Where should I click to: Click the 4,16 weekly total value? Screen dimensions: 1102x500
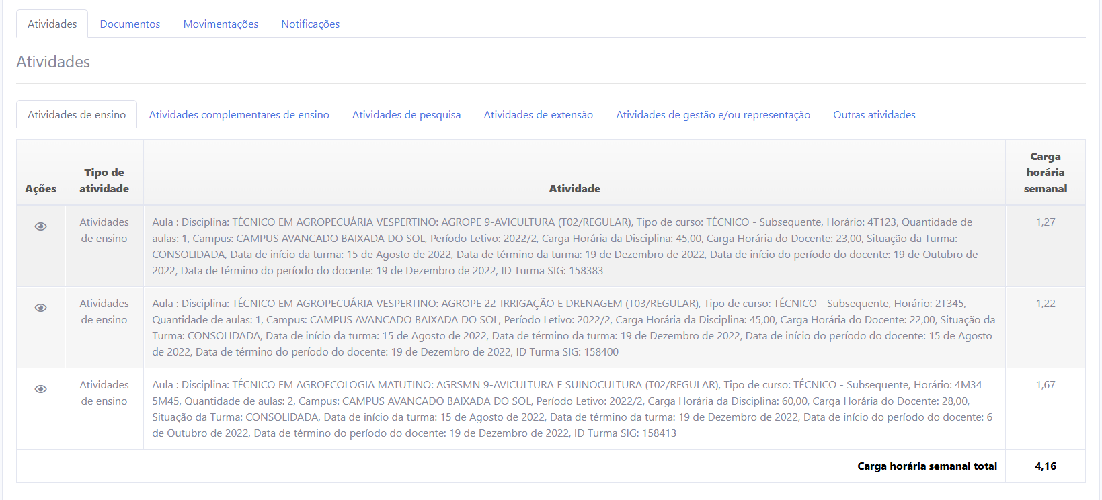click(1045, 466)
